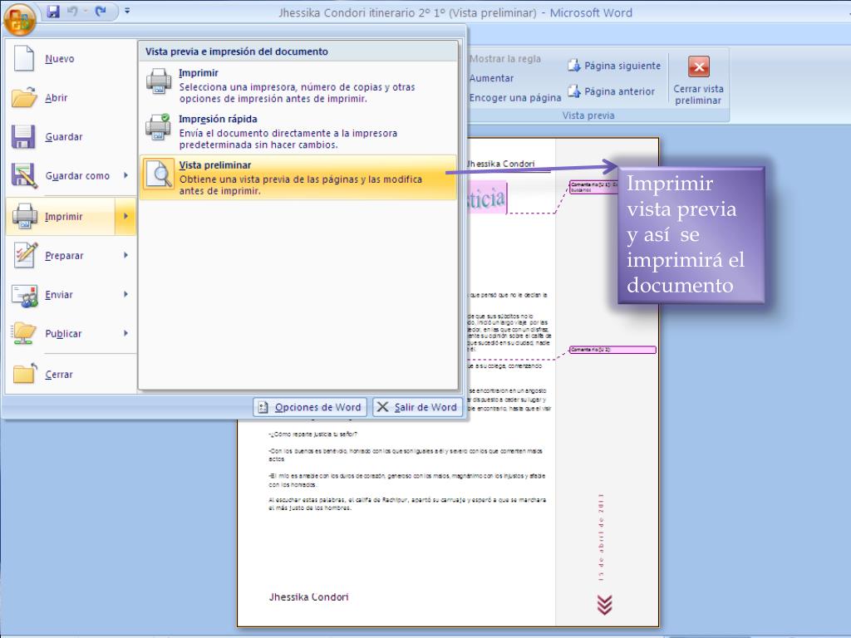Click the Save icon in quick access toolbar

coord(52,12)
